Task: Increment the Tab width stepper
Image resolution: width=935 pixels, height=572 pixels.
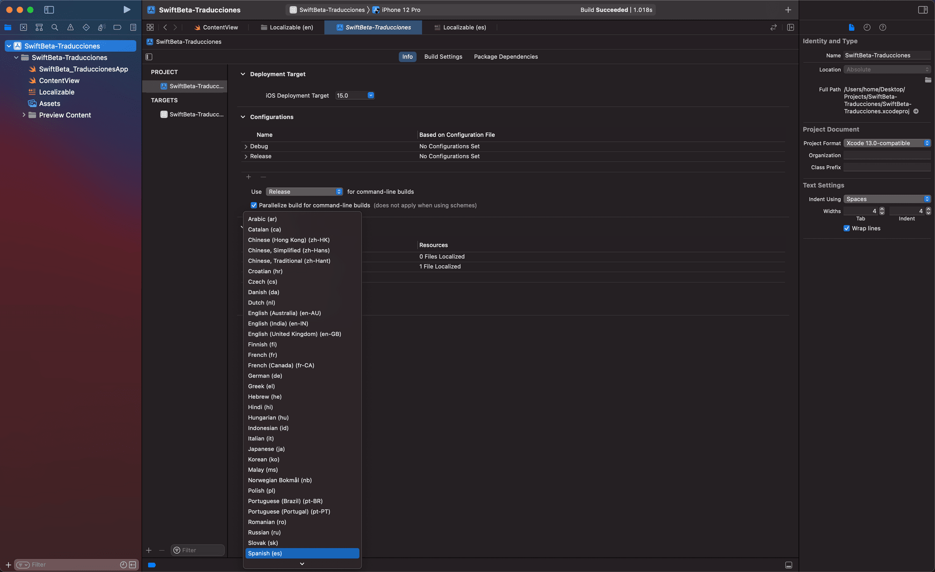Action: [x=882, y=209]
